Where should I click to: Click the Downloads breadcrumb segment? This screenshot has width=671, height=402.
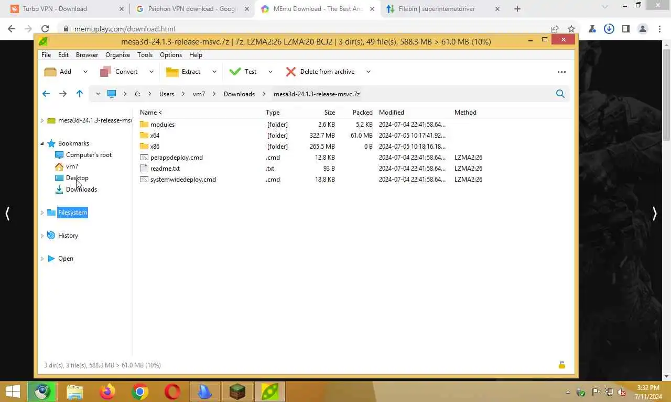(239, 94)
